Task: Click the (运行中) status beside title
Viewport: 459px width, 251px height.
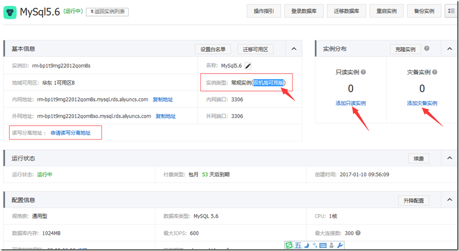Action: click(73, 12)
